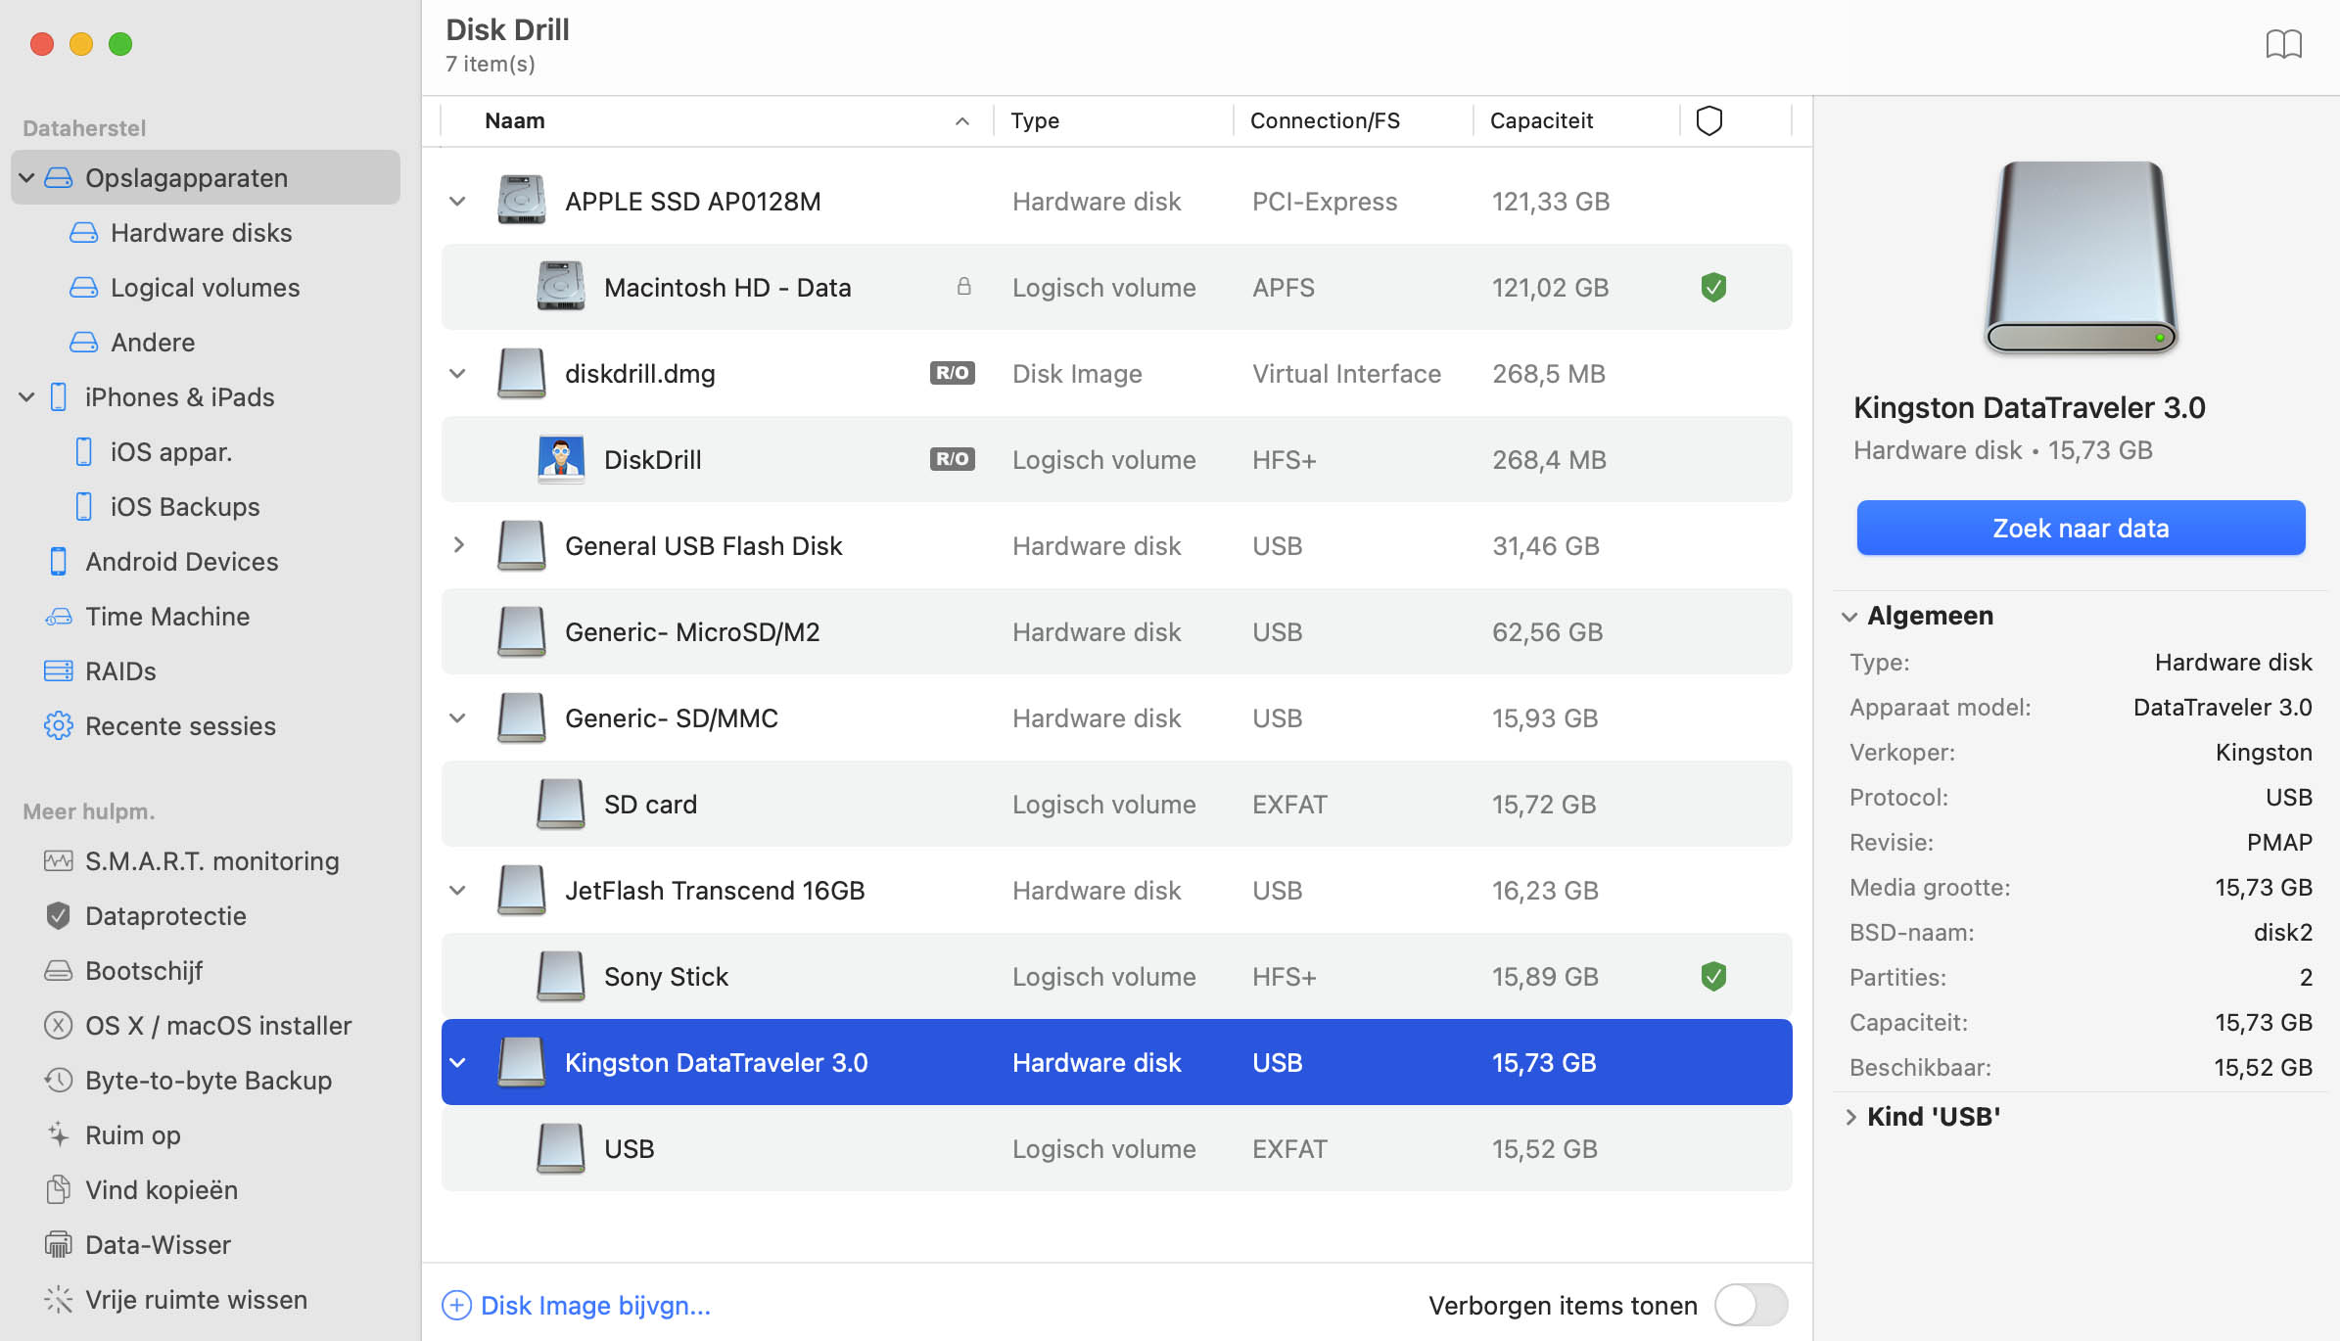Enable the green checkmark on Sony Stick
Image resolution: width=2340 pixels, height=1341 pixels.
point(1708,975)
